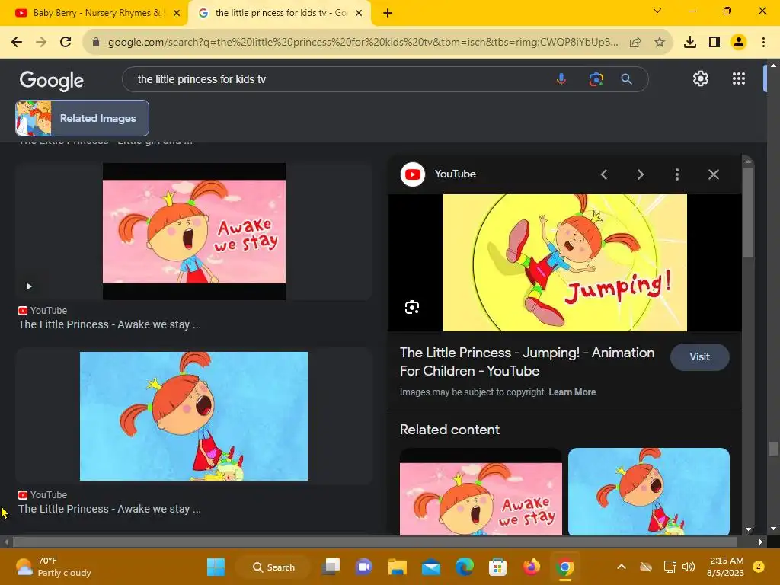Click the Related Images chip
Viewport: 780px width, 585px height.
coord(82,118)
